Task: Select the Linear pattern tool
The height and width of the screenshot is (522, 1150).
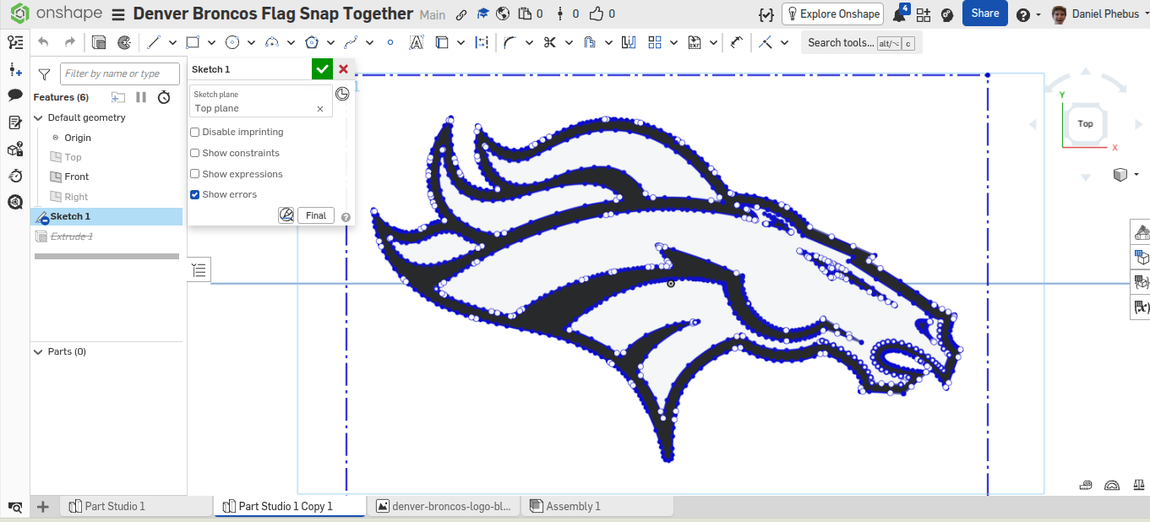Action: point(655,42)
